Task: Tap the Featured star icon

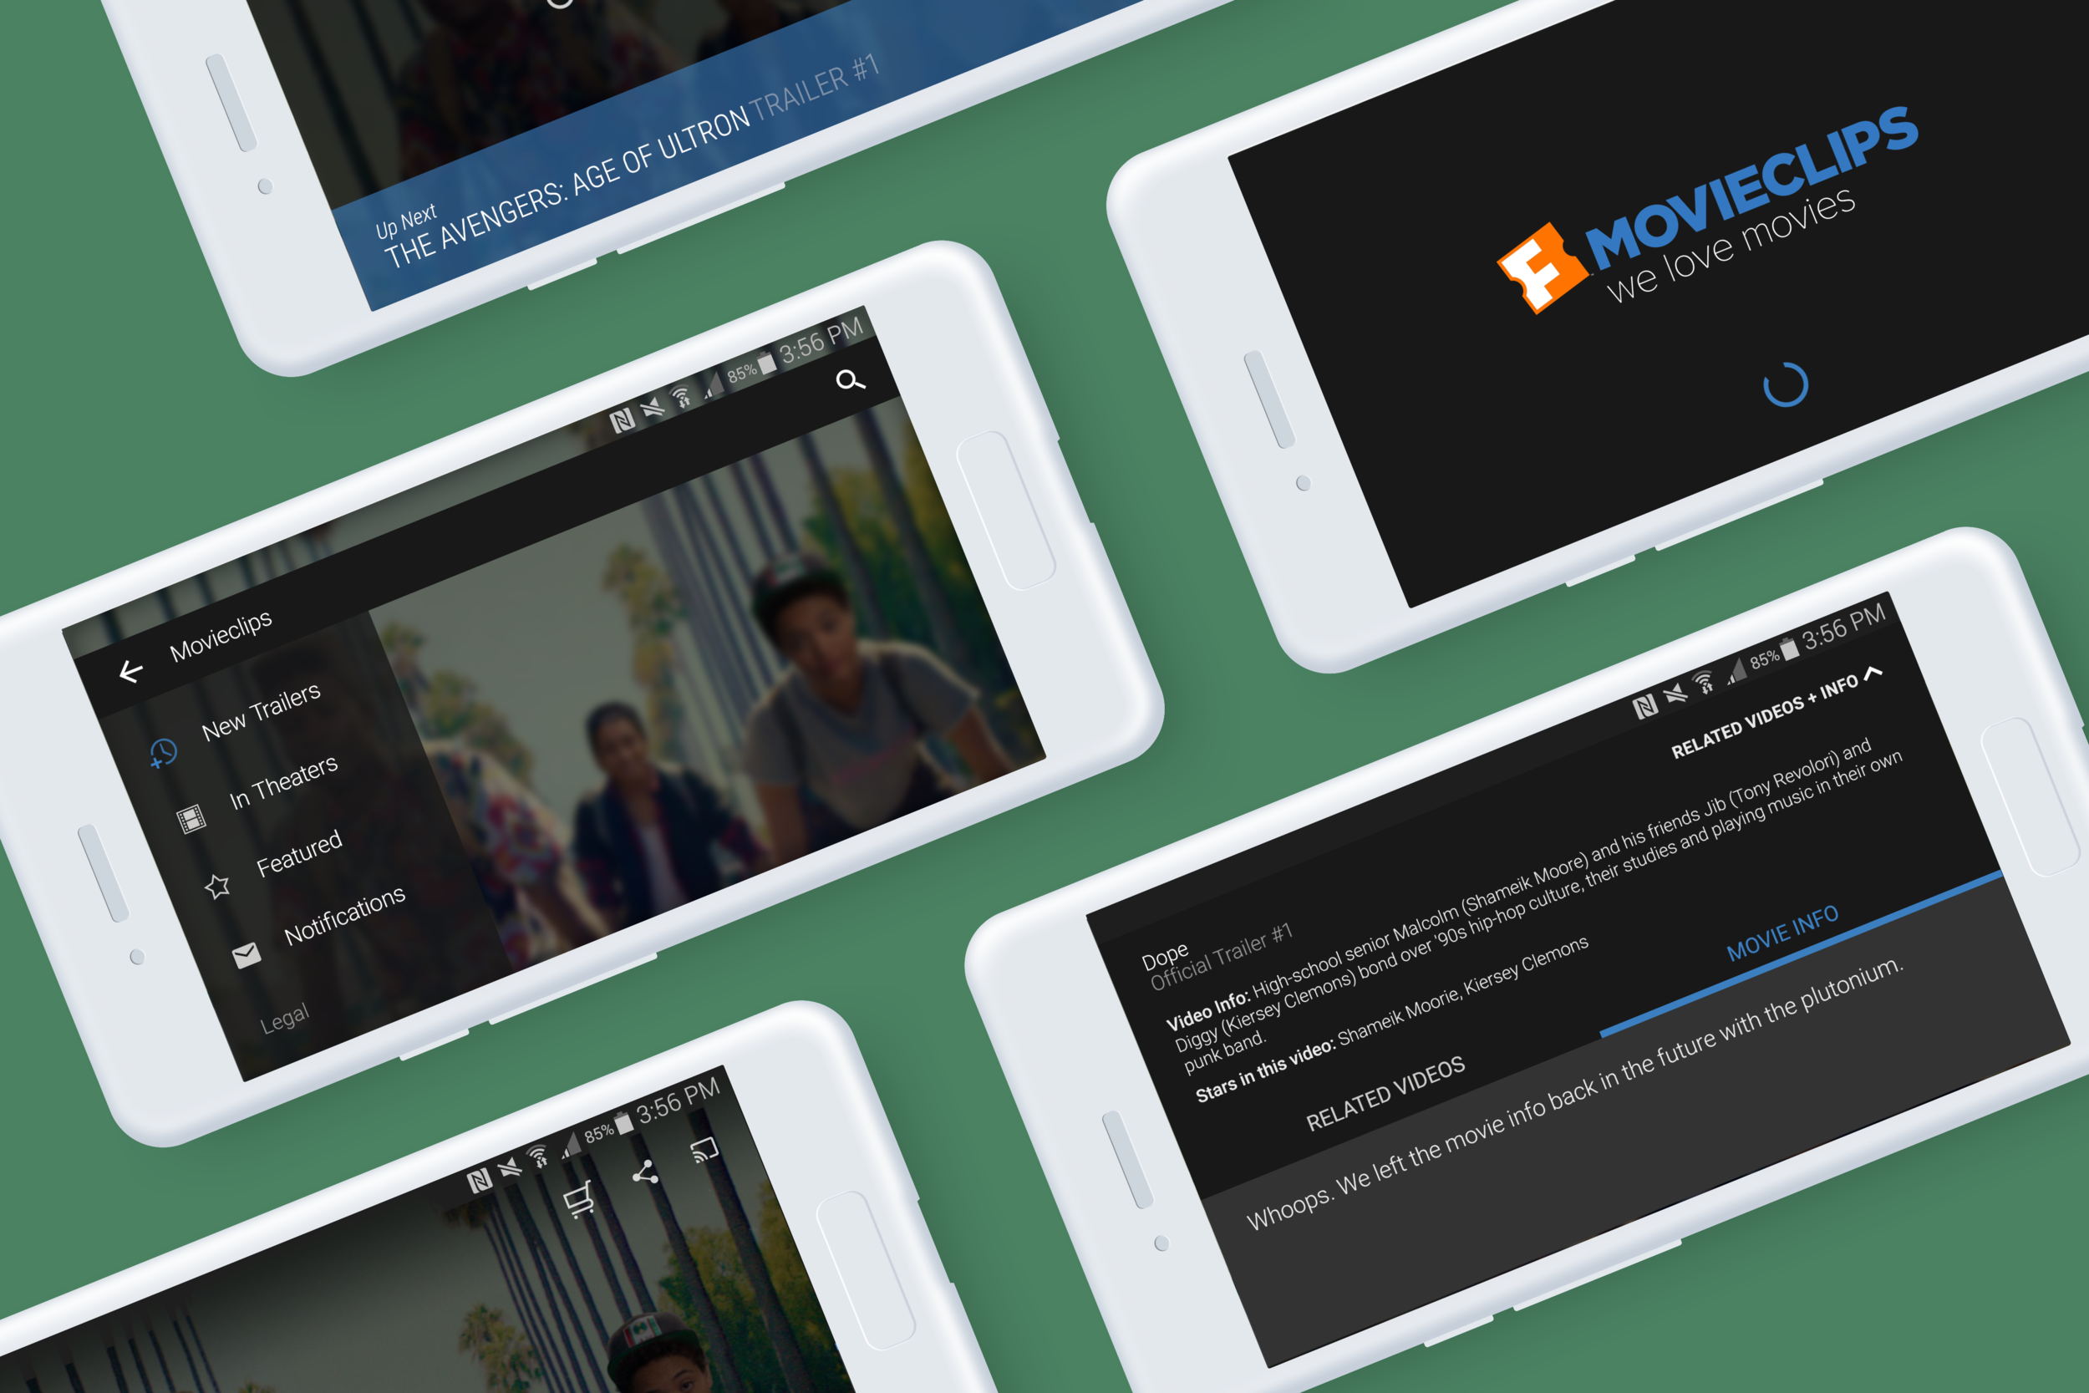Action: 217,886
